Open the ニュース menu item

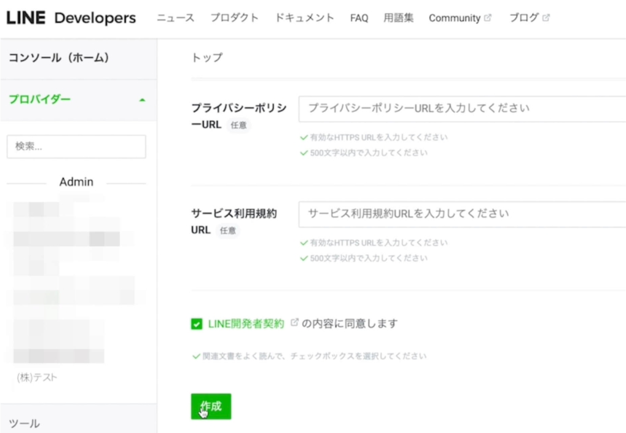pyautogui.click(x=175, y=18)
